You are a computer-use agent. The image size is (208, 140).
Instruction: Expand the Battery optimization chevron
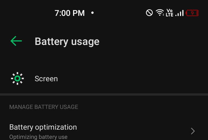tap(193, 131)
